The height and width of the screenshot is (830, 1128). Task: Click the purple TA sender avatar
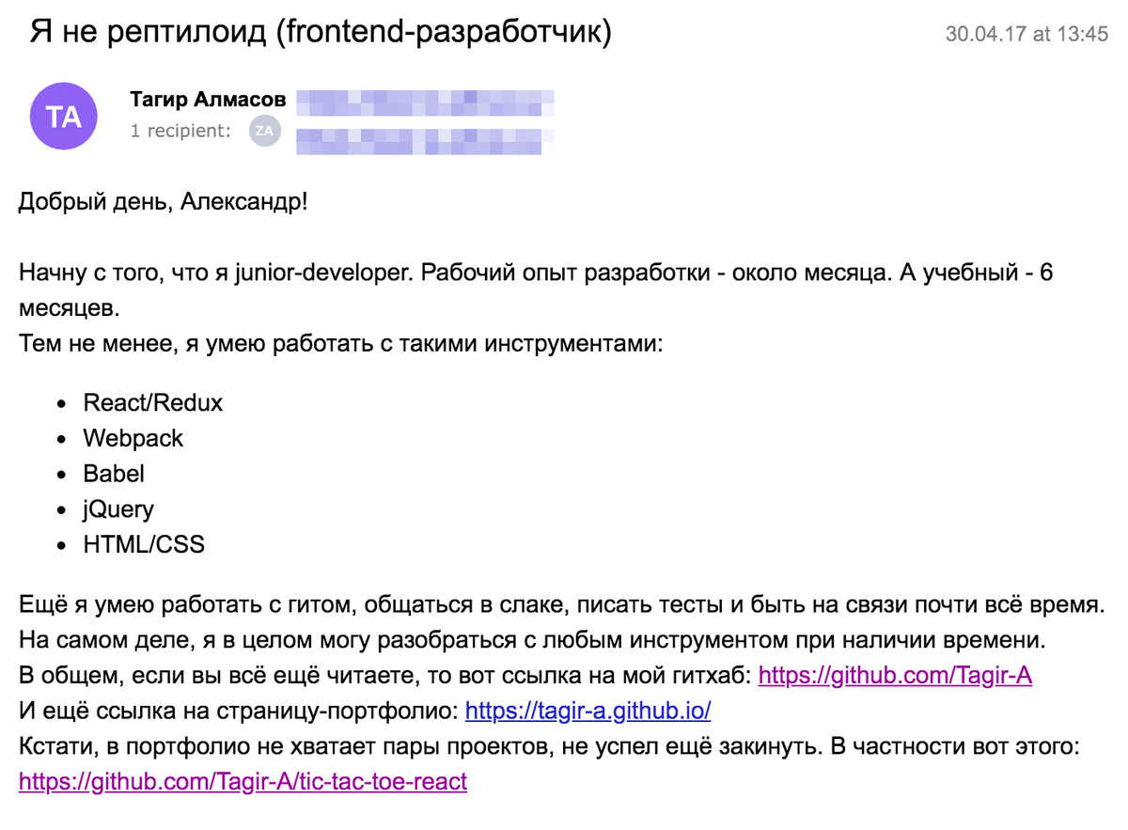tap(64, 117)
